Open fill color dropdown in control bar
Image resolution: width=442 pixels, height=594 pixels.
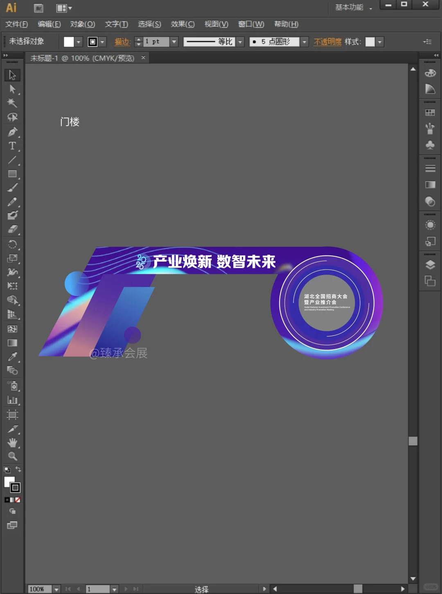79,42
